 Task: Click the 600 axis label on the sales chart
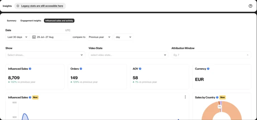(x=14, y=102)
